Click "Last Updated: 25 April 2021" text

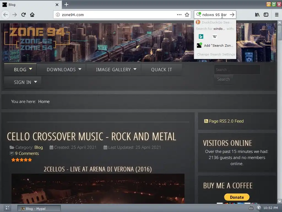134,147
